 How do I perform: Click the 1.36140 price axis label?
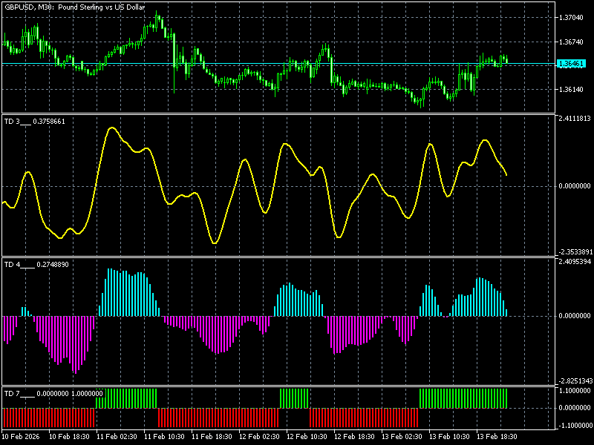(x=571, y=90)
